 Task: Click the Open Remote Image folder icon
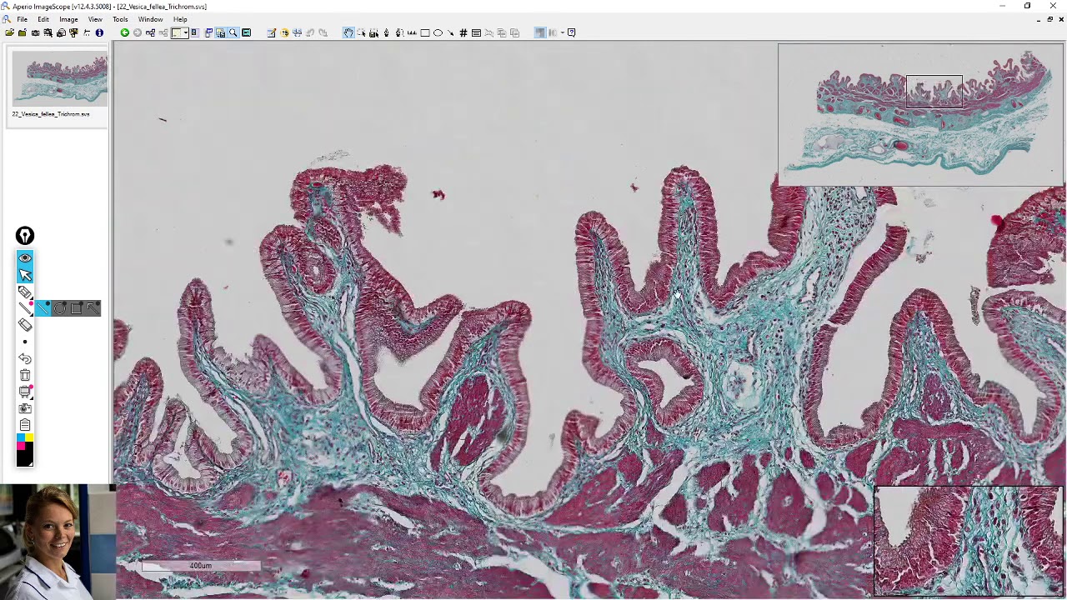(23, 32)
